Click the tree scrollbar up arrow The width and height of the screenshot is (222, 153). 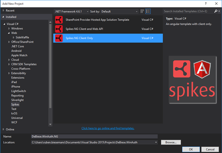pos(50,22)
